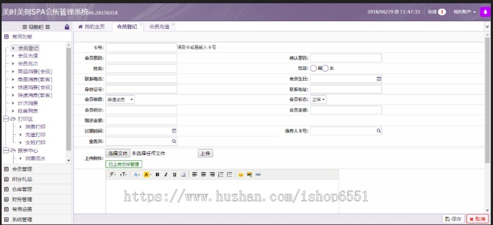This screenshot has height=225, width=493.
Task: Select the 女 gender radio button
Action: [325, 68]
